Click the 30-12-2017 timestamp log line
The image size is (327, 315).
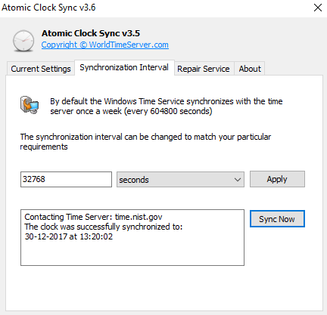pos(69,236)
